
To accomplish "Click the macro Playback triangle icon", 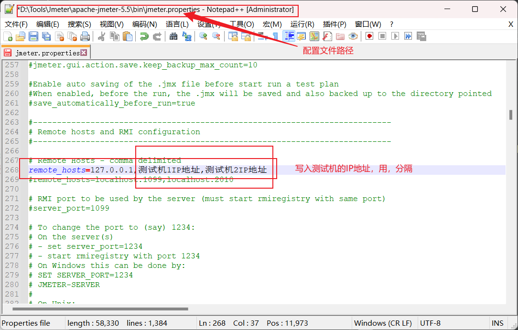I will [395, 36].
